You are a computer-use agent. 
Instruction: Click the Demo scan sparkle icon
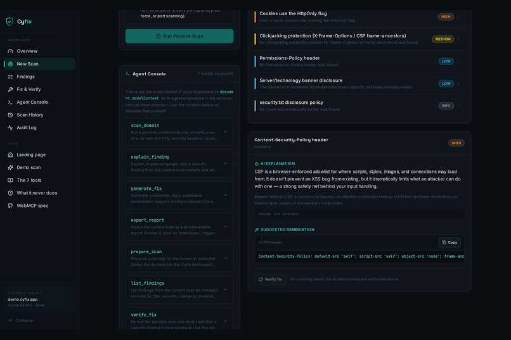(x=10, y=168)
